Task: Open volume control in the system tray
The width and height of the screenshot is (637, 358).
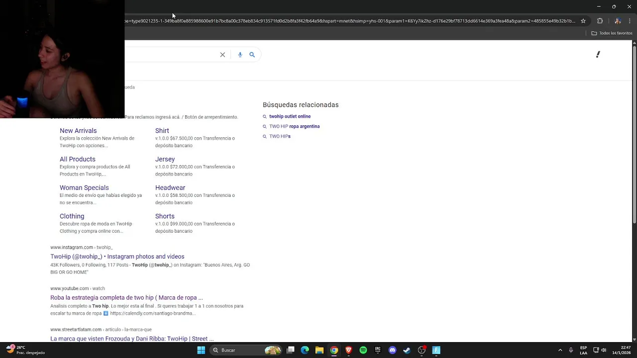Action: 604,350
